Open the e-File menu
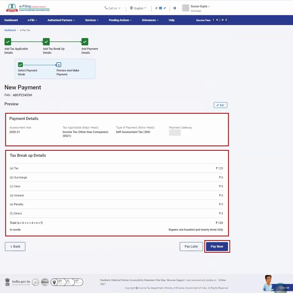Viewport: 293px width, 293px height. 32,20
